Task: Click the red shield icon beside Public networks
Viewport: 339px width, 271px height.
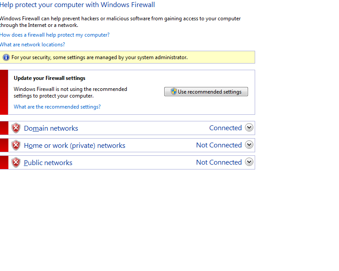Action: (16, 162)
